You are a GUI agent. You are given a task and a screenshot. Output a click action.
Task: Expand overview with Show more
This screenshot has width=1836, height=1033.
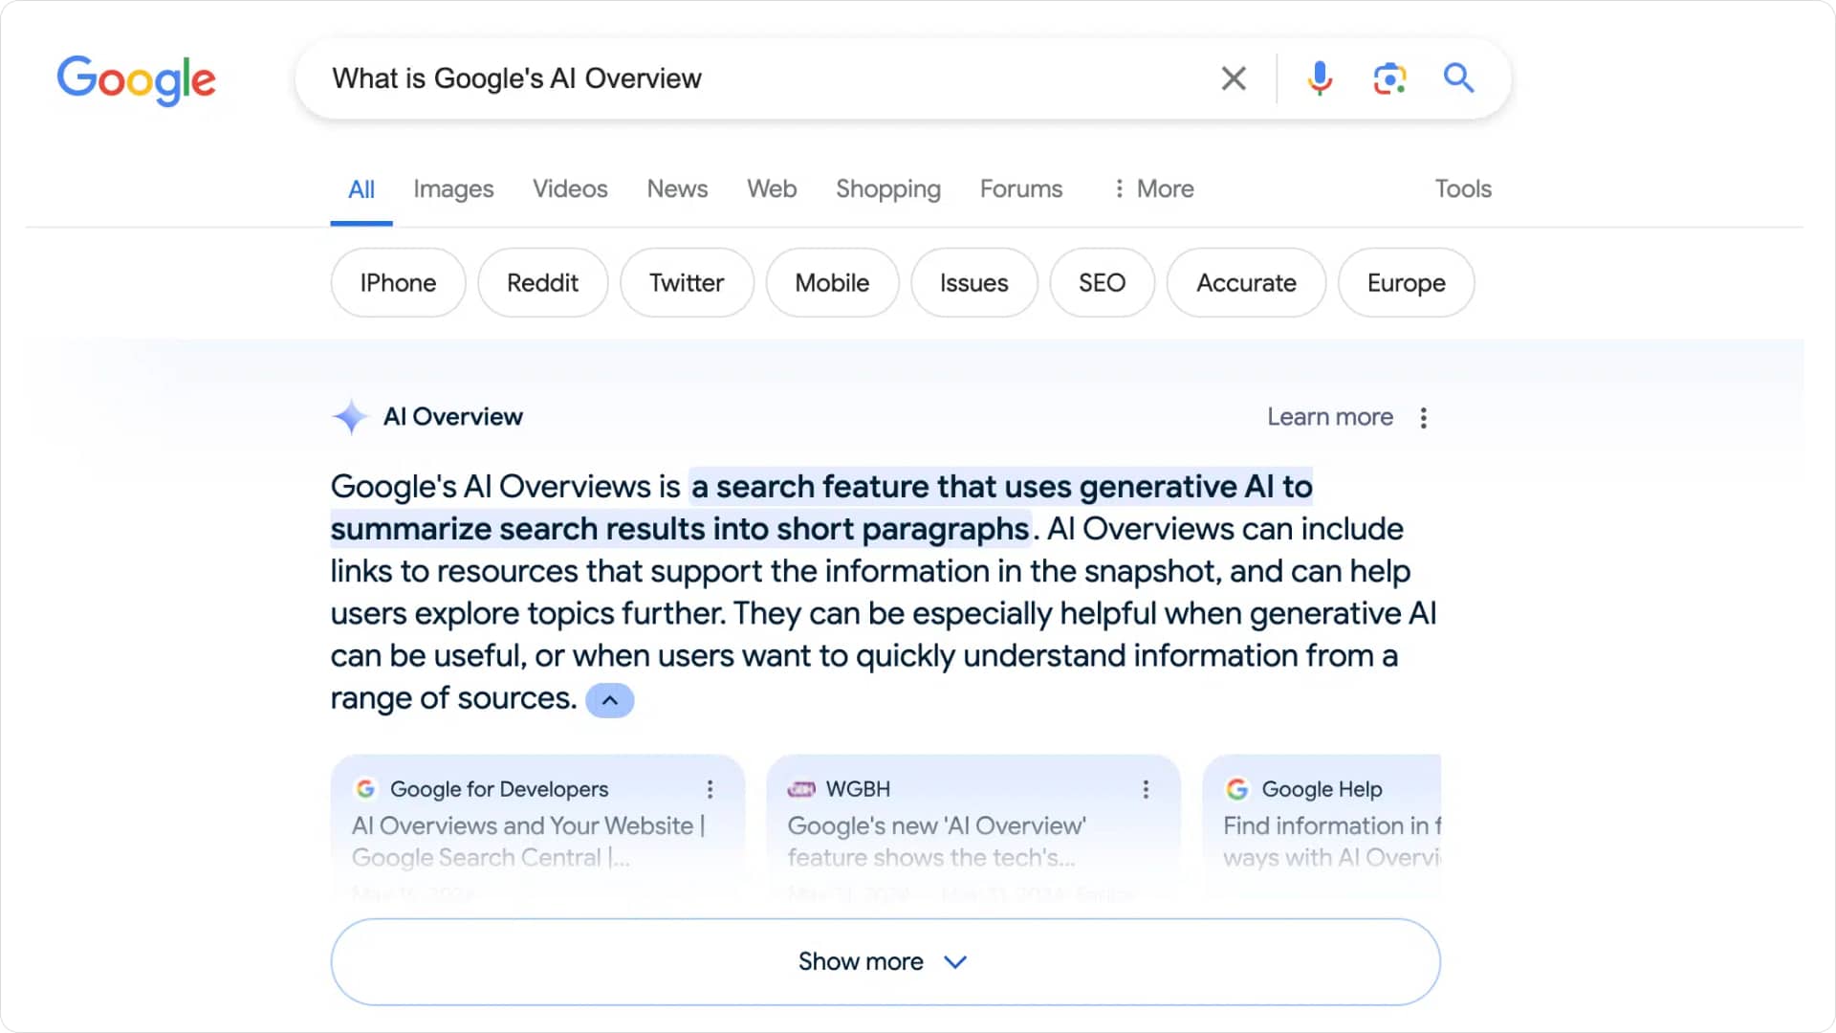[885, 961]
